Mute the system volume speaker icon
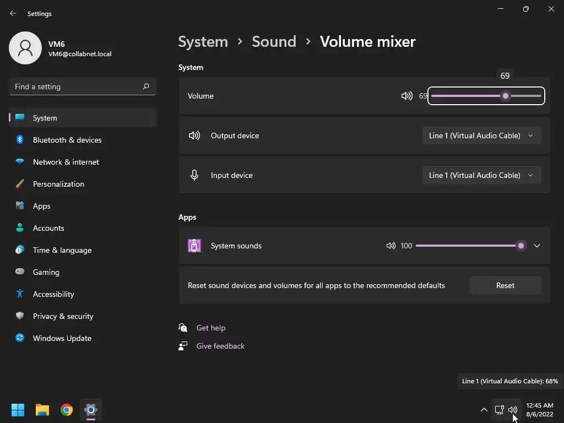564x423 pixels. tap(406, 96)
